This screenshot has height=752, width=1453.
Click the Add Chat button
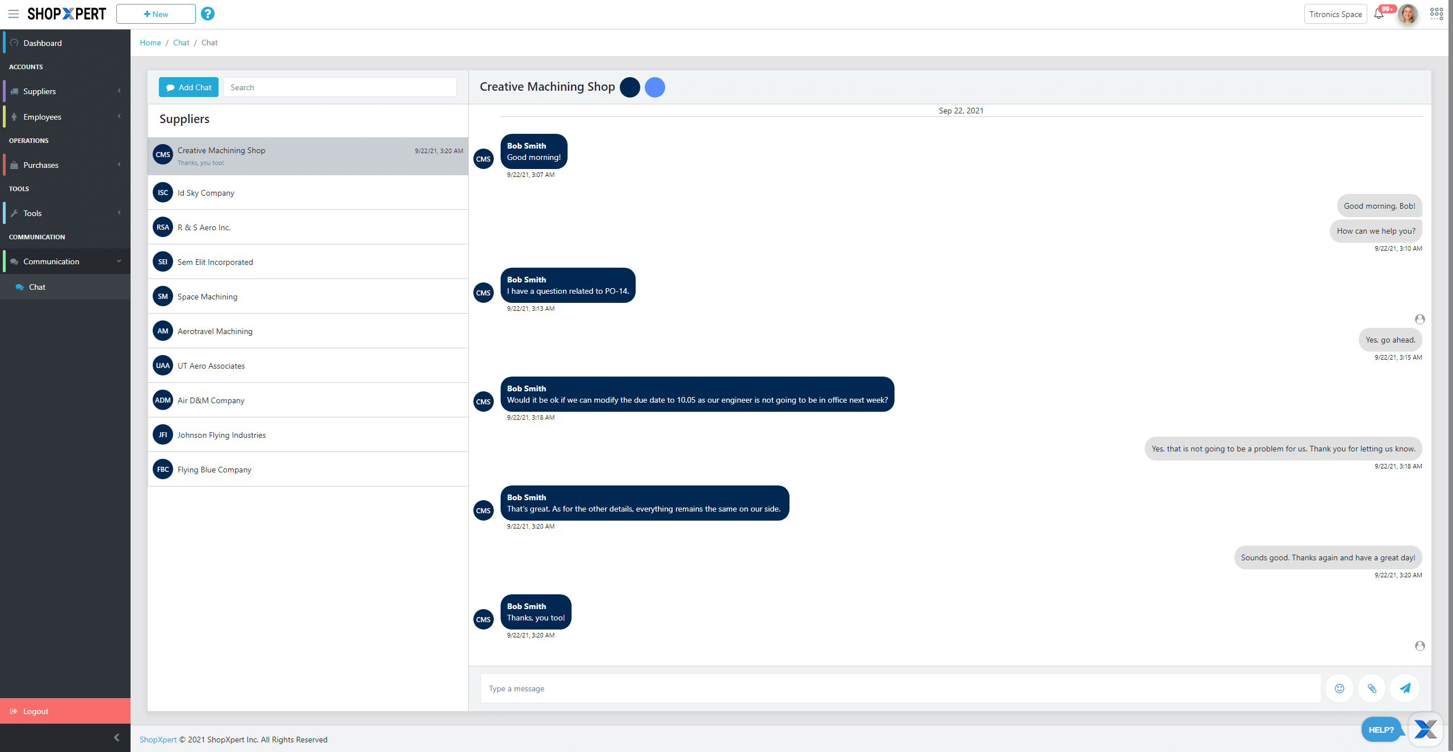point(188,87)
